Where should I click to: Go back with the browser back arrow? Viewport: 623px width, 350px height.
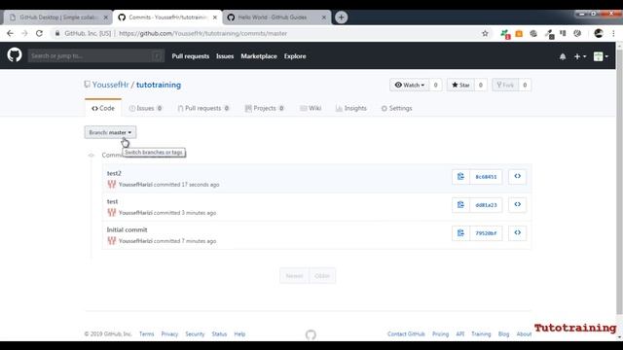click(x=11, y=33)
